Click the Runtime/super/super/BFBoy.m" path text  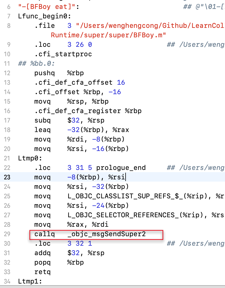tap(108, 35)
